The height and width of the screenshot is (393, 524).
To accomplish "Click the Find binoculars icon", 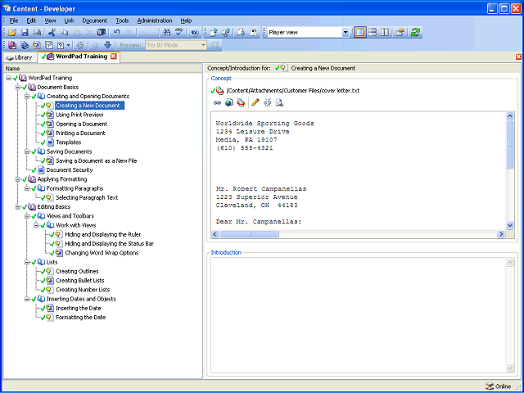I will (166, 33).
